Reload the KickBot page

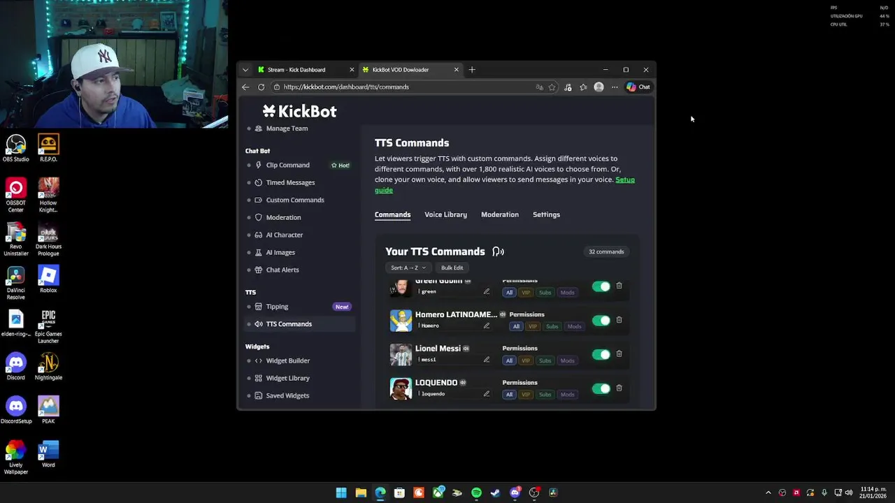coord(261,87)
